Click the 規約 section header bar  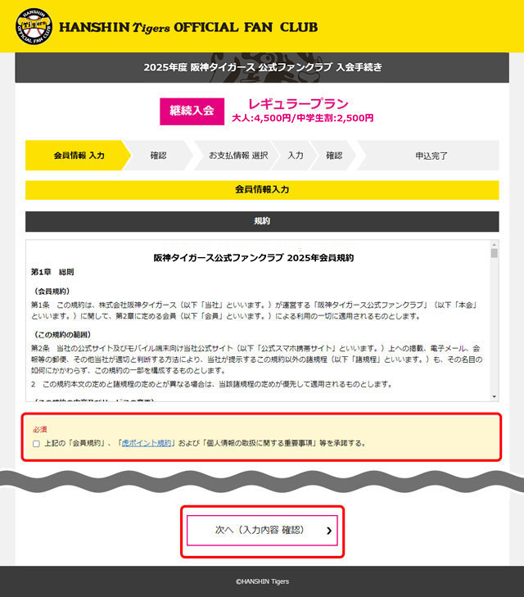pyautogui.click(x=262, y=221)
